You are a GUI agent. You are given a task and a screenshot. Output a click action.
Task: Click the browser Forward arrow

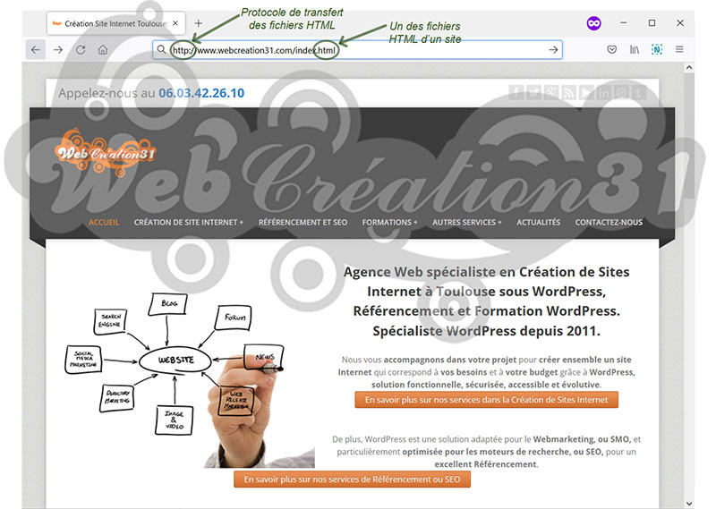point(58,50)
